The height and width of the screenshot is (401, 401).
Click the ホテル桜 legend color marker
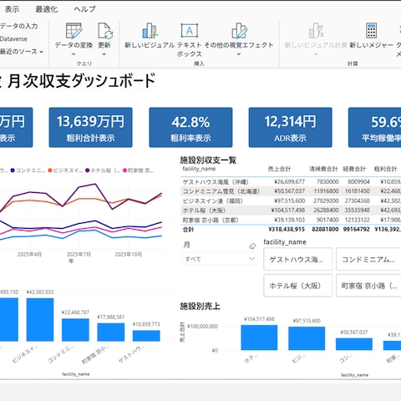pyautogui.click(x=88, y=170)
